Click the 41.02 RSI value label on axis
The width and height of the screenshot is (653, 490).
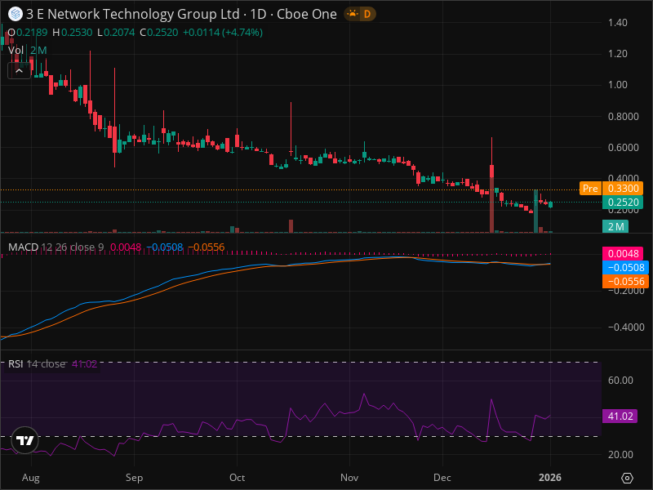620,416
